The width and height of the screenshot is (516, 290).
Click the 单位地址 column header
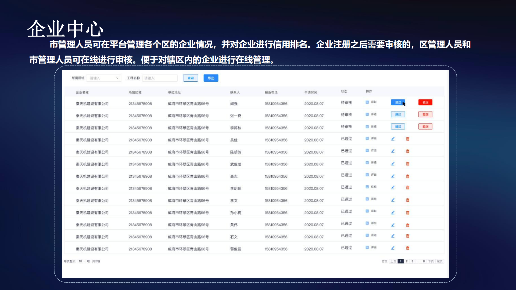pos(174,92)
